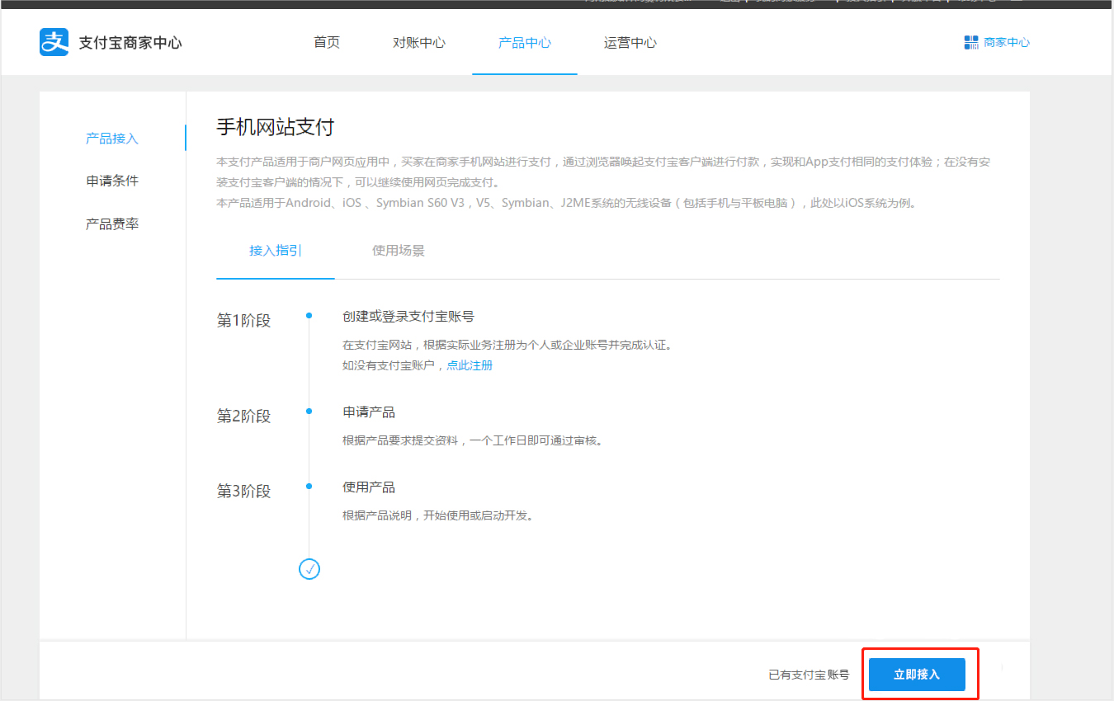
Task: Go to 对账中心 in top navigation
Action: pos(419,43)
